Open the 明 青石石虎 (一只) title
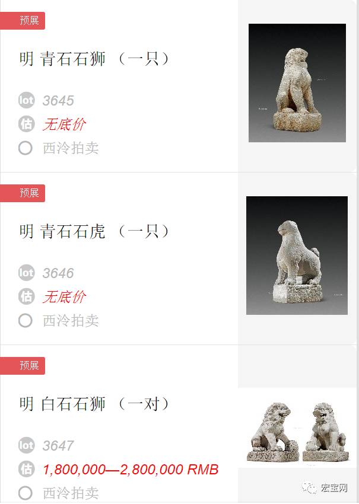This screenshot has width=359, height=504. 94,231
